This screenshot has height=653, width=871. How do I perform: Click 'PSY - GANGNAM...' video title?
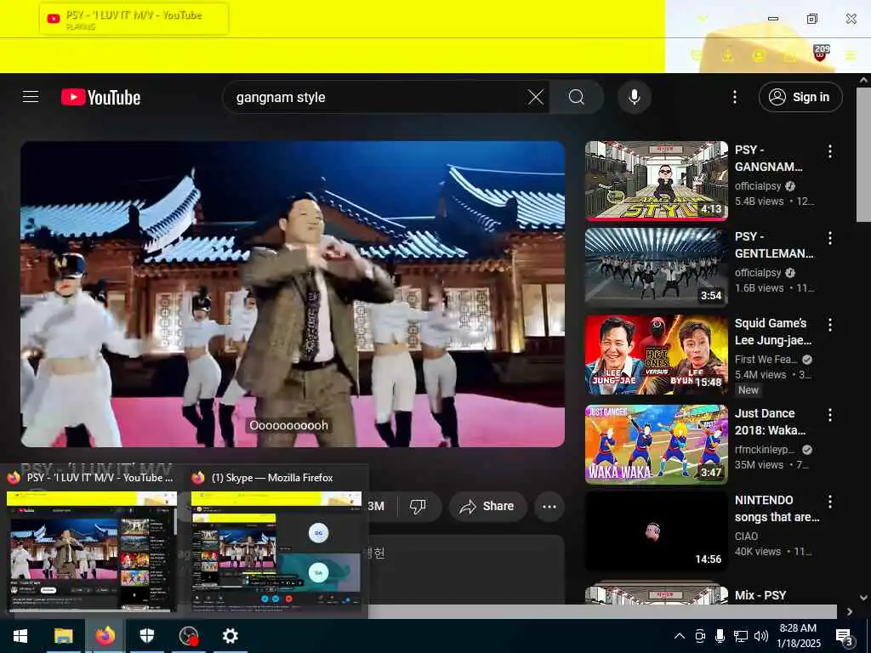tap(769, 158)
